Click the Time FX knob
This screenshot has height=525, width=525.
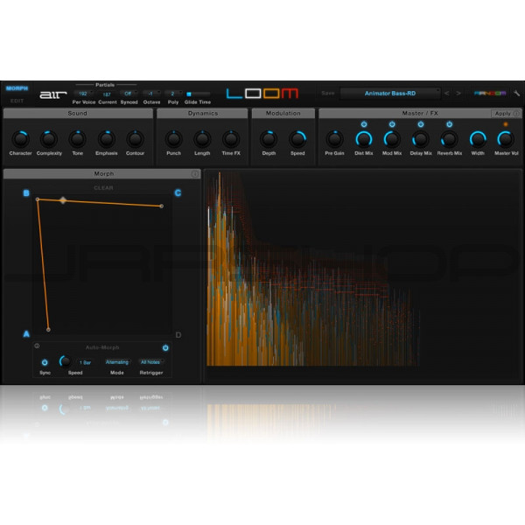click(231, 139)
